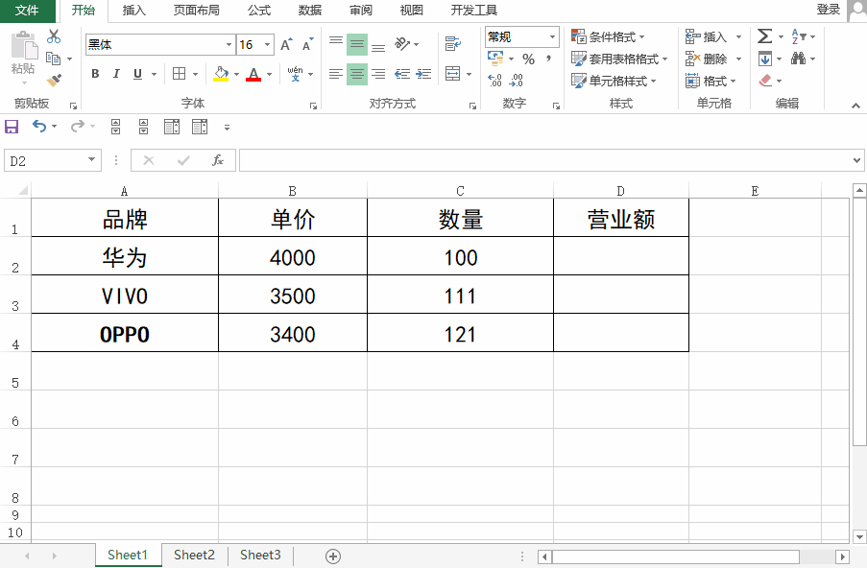Decrease font size with the small A icon

[x=307, y=44]
